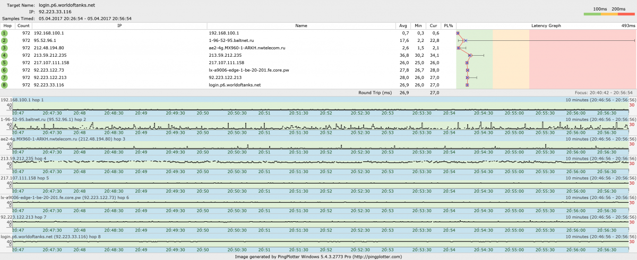This screenshot has height=260, width=637.
Task: Click the hop 7 green circle
Action: (x=4, y=77)
